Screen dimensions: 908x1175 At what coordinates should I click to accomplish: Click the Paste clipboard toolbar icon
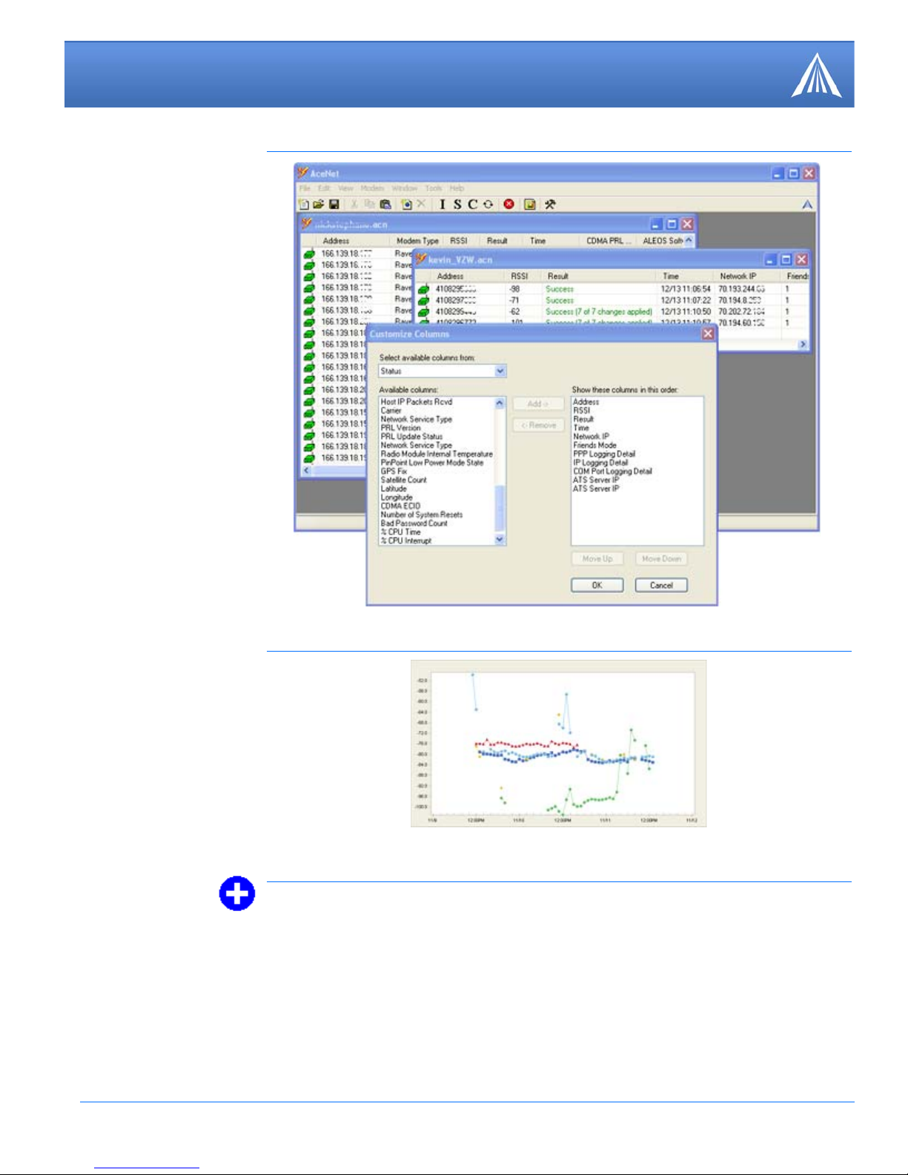(385, 204)
